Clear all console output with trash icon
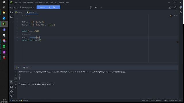Screen dimensions: 184x103 [16, 88]
